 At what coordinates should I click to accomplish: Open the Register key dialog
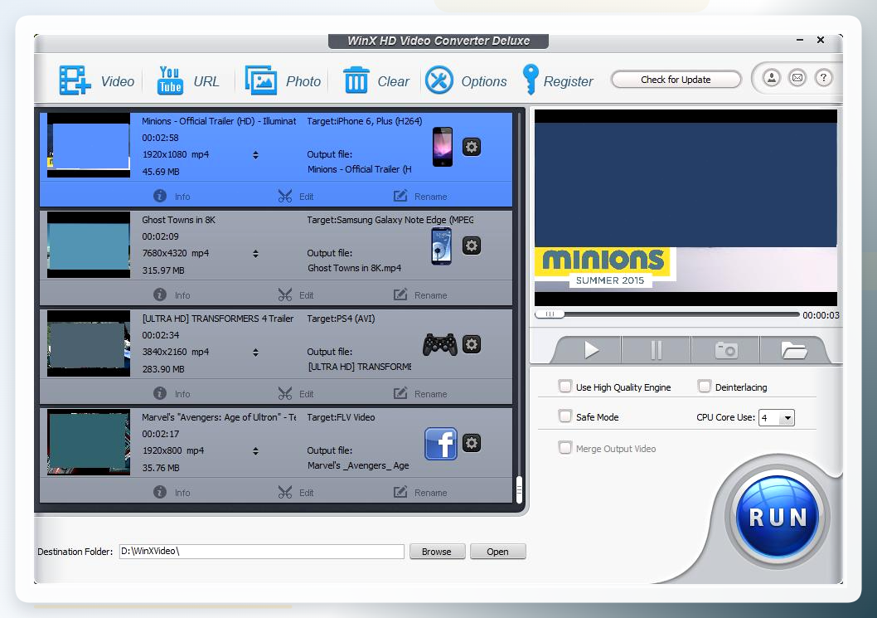(x=557, y=80)
